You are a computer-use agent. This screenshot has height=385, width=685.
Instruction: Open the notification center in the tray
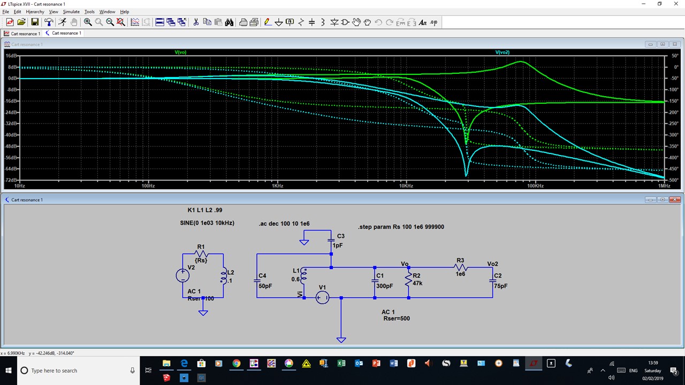(x=674, y=371)
